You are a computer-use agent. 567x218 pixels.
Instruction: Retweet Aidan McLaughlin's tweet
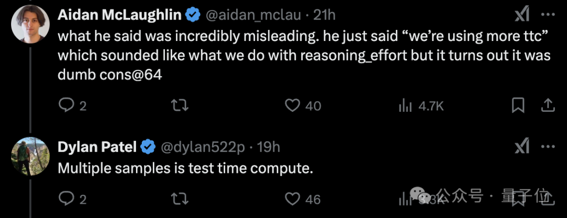pyautogui.click(x=180, y=106)
